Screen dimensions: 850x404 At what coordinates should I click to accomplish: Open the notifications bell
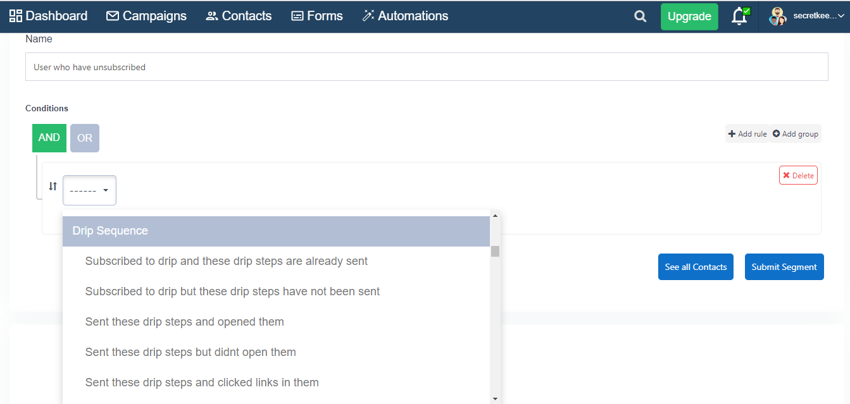739,16
